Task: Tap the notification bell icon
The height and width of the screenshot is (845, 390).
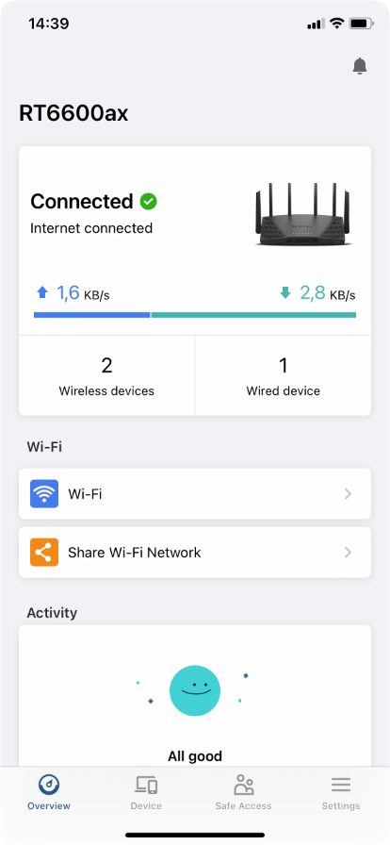Action: (359, 66)
